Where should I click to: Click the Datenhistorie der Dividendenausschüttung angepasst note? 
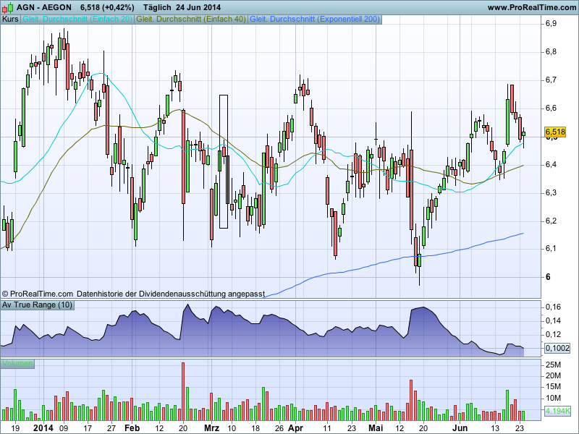(x=171, y=294)
